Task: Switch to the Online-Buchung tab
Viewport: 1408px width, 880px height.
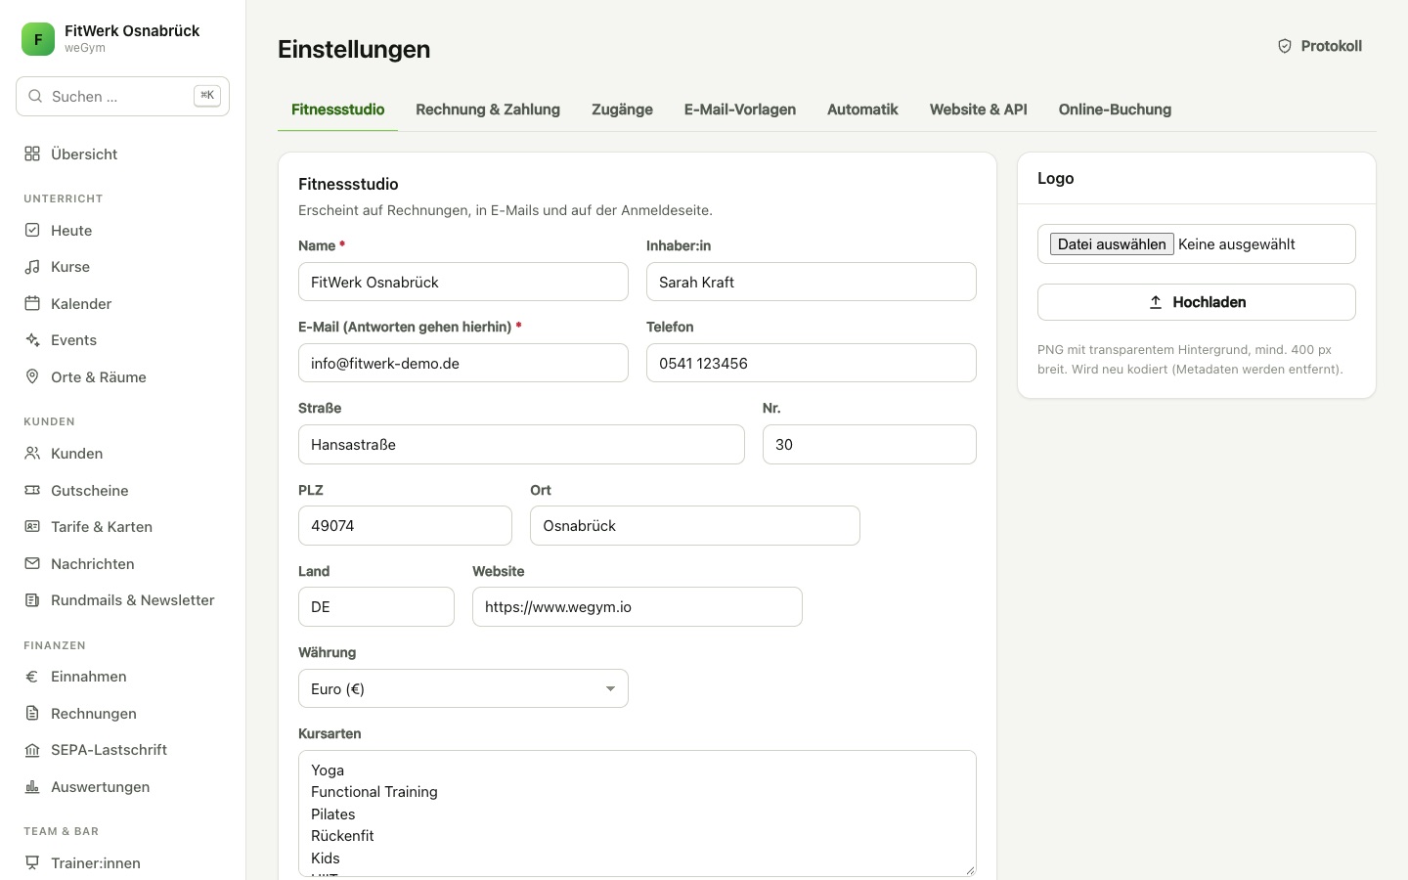Action: [x=1115, y=110]
